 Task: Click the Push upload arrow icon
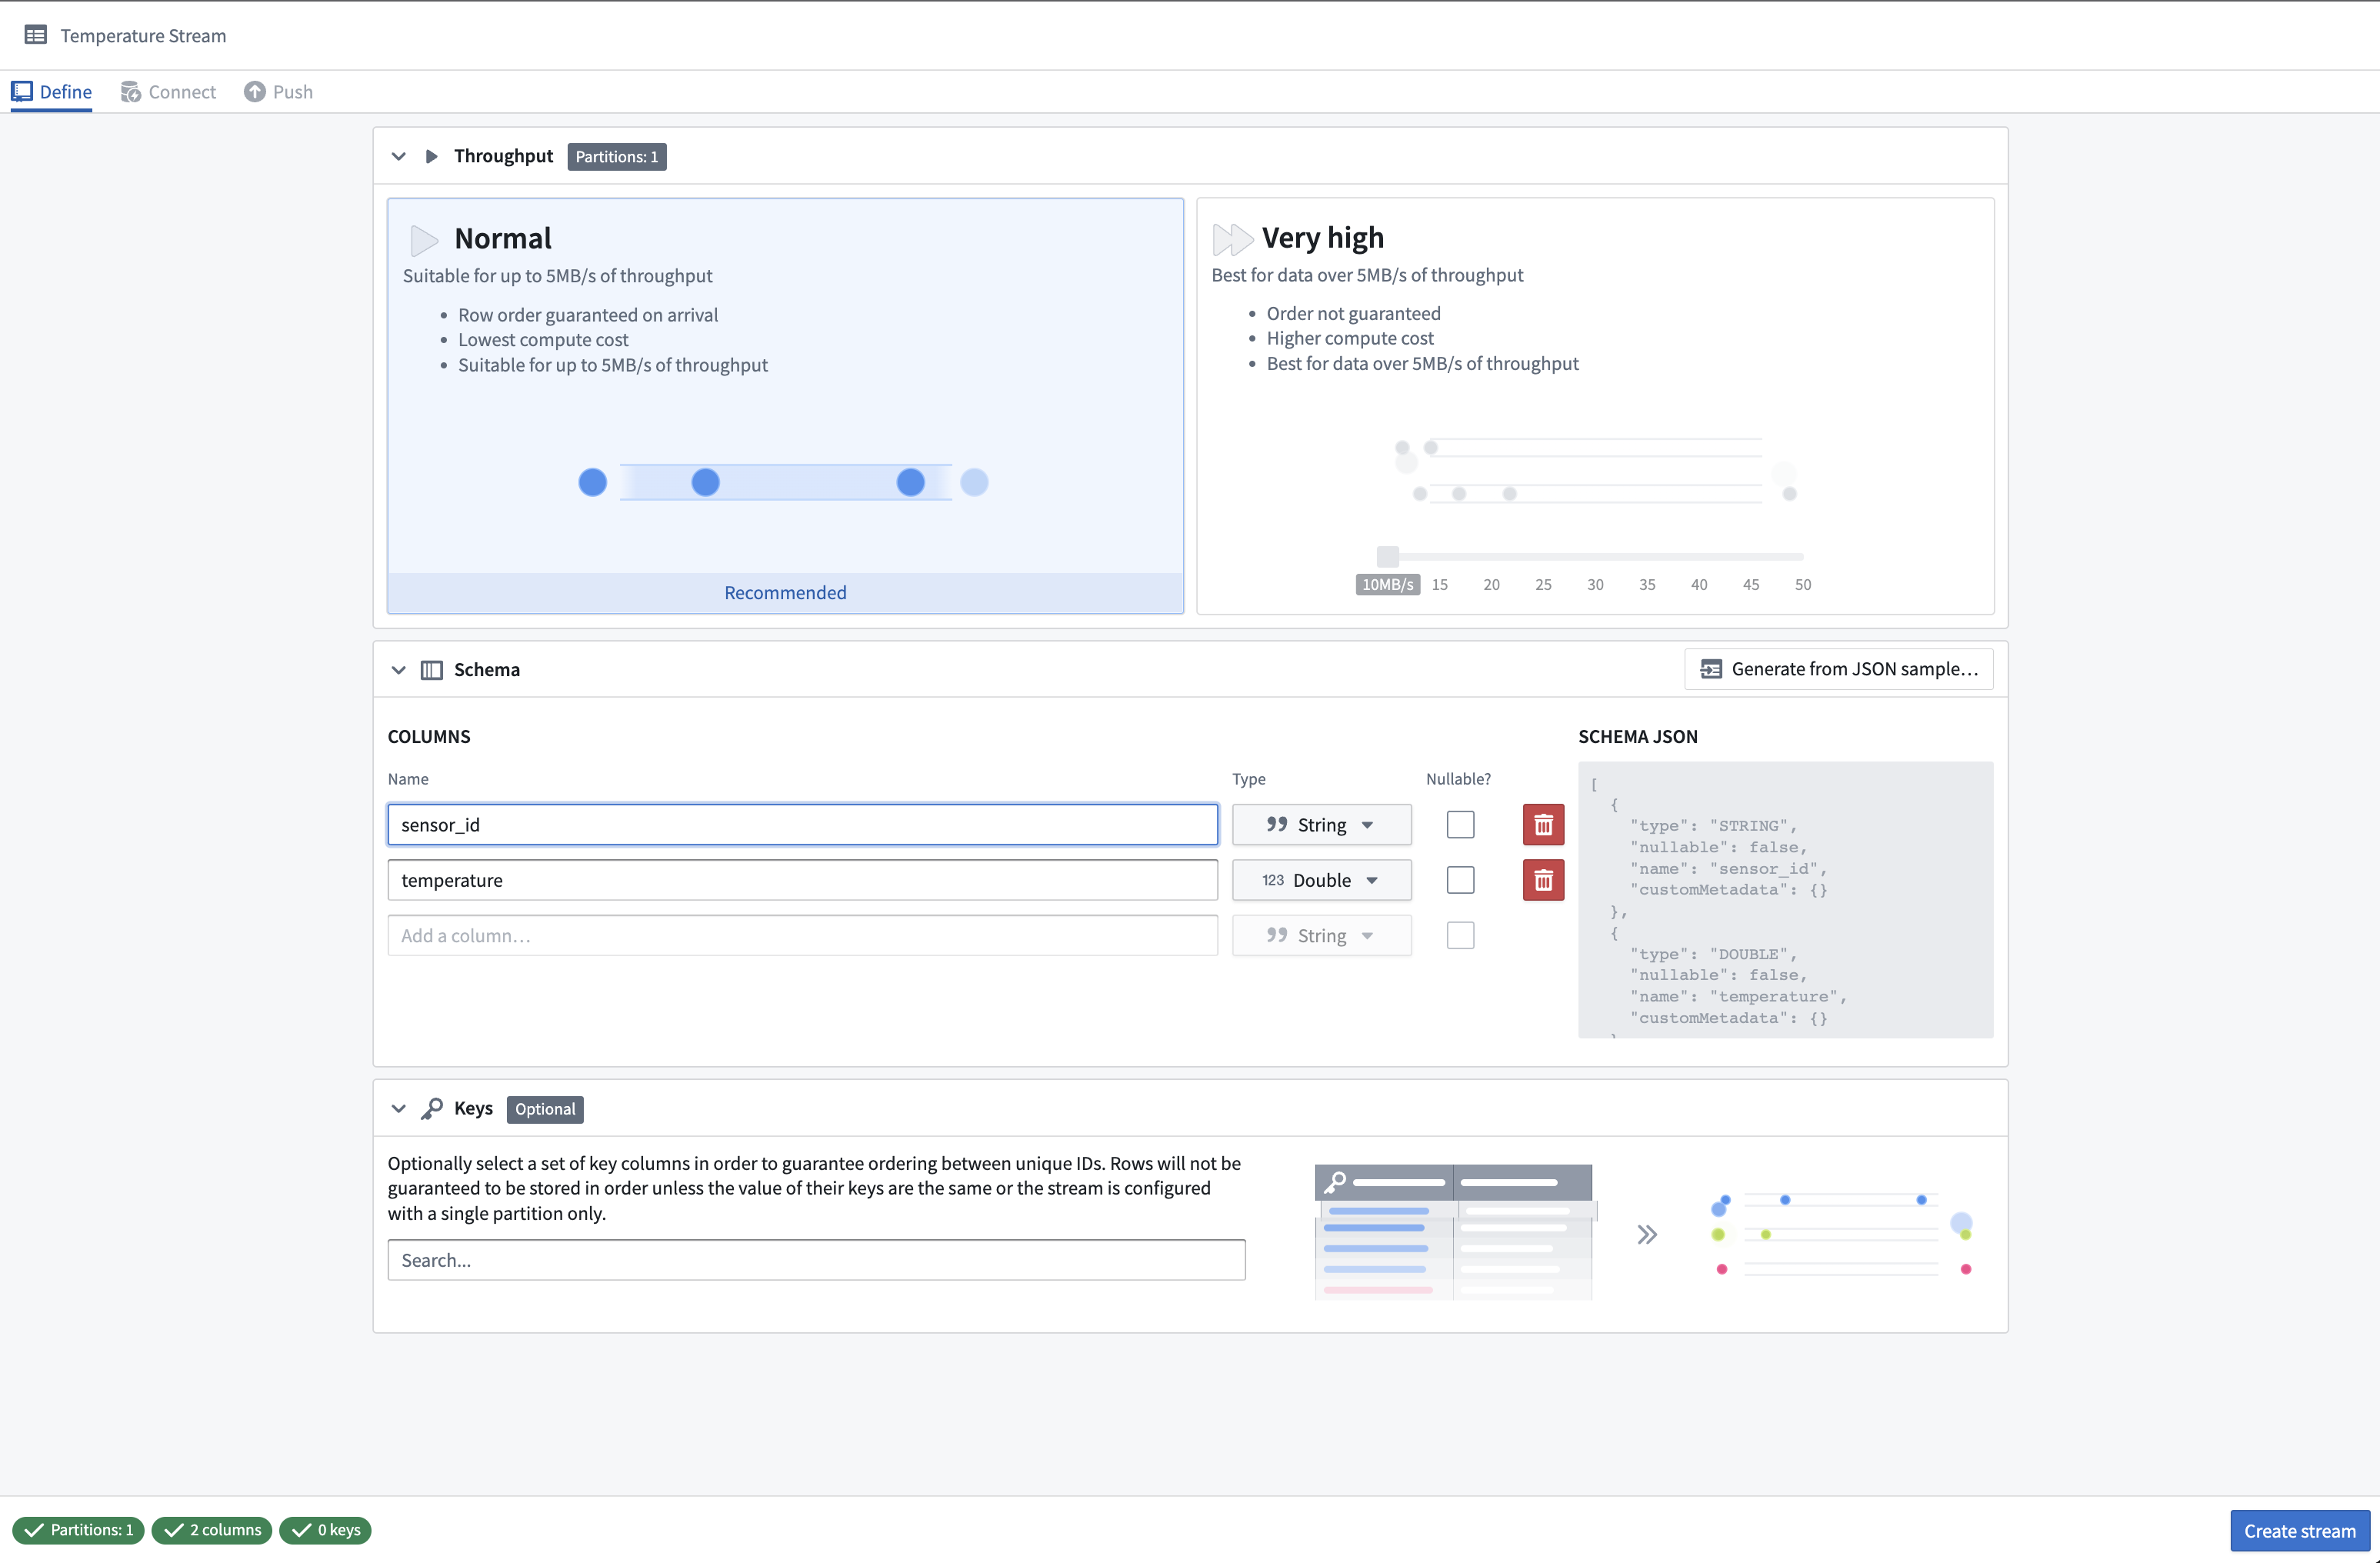255,91
